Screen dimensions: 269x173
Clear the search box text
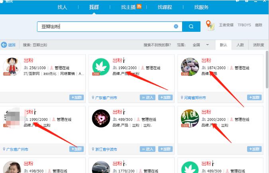pos(176,26)
